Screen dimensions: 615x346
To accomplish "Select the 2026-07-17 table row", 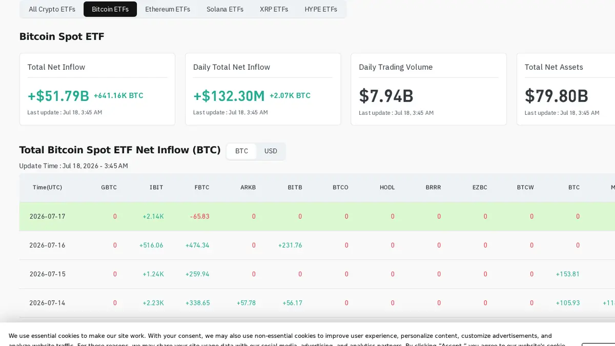I will [x=317, y=216].
